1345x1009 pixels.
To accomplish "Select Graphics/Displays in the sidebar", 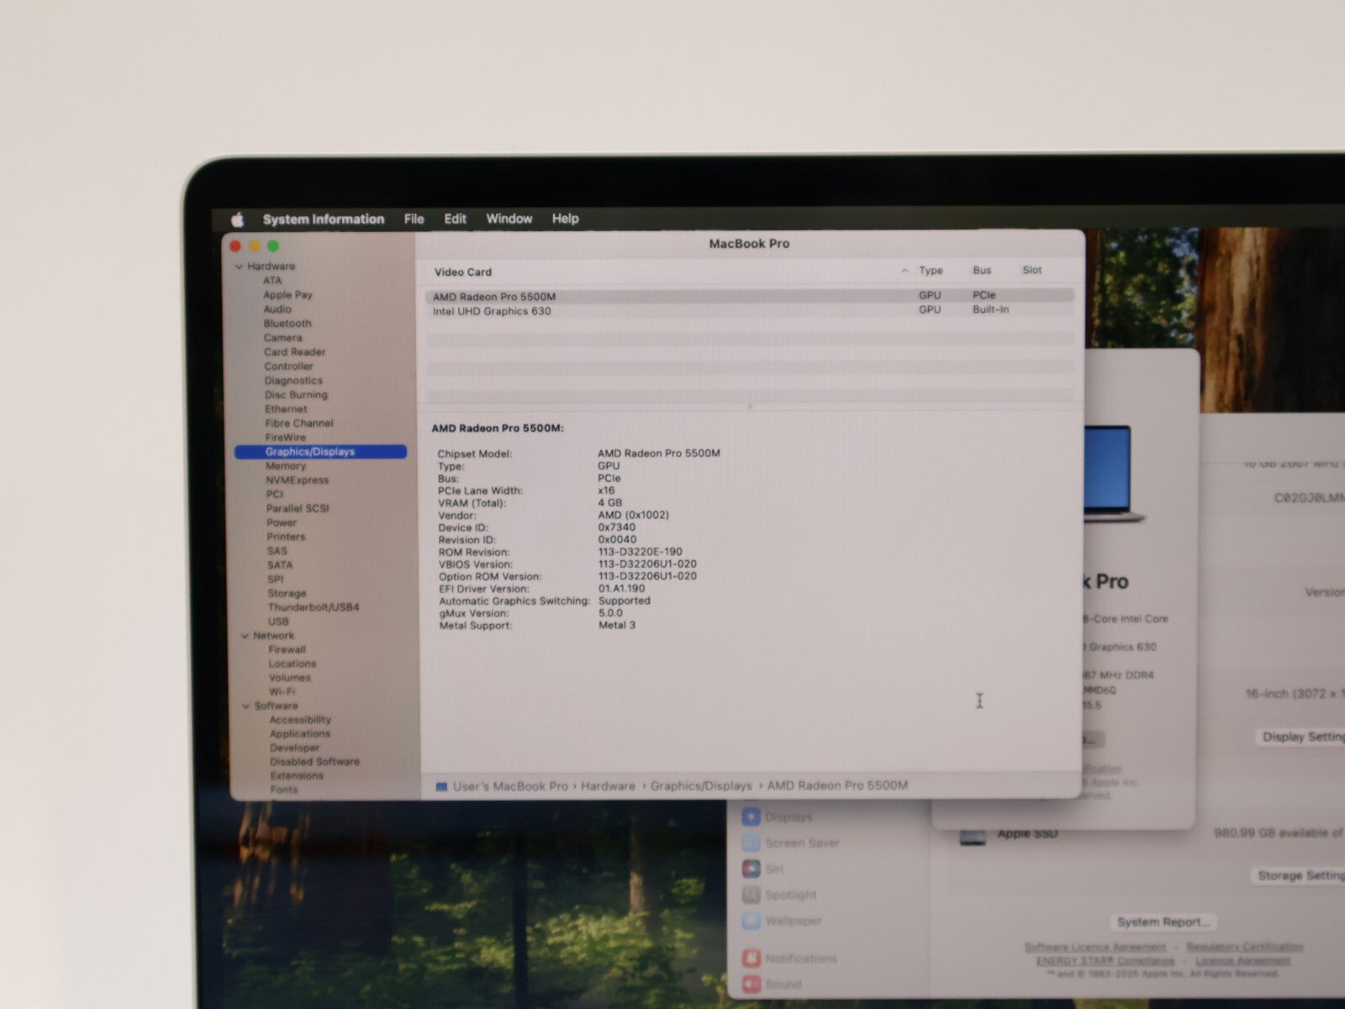I will click(320, 452).
